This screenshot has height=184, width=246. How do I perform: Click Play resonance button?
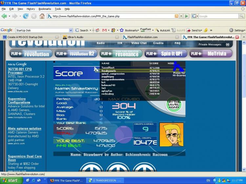tap(121, 54)
